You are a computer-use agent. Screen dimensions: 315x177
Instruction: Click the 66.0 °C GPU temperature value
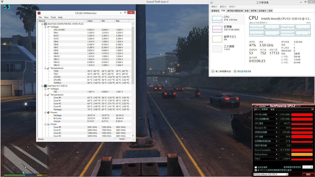coord(285,124)
